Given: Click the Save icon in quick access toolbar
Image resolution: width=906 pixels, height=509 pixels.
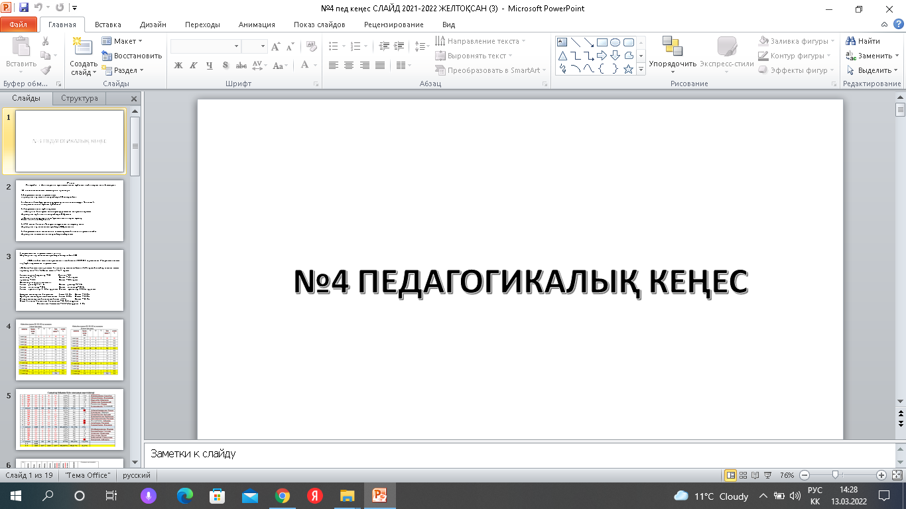Looking at the screenshot, I should (x=24, y=9).
